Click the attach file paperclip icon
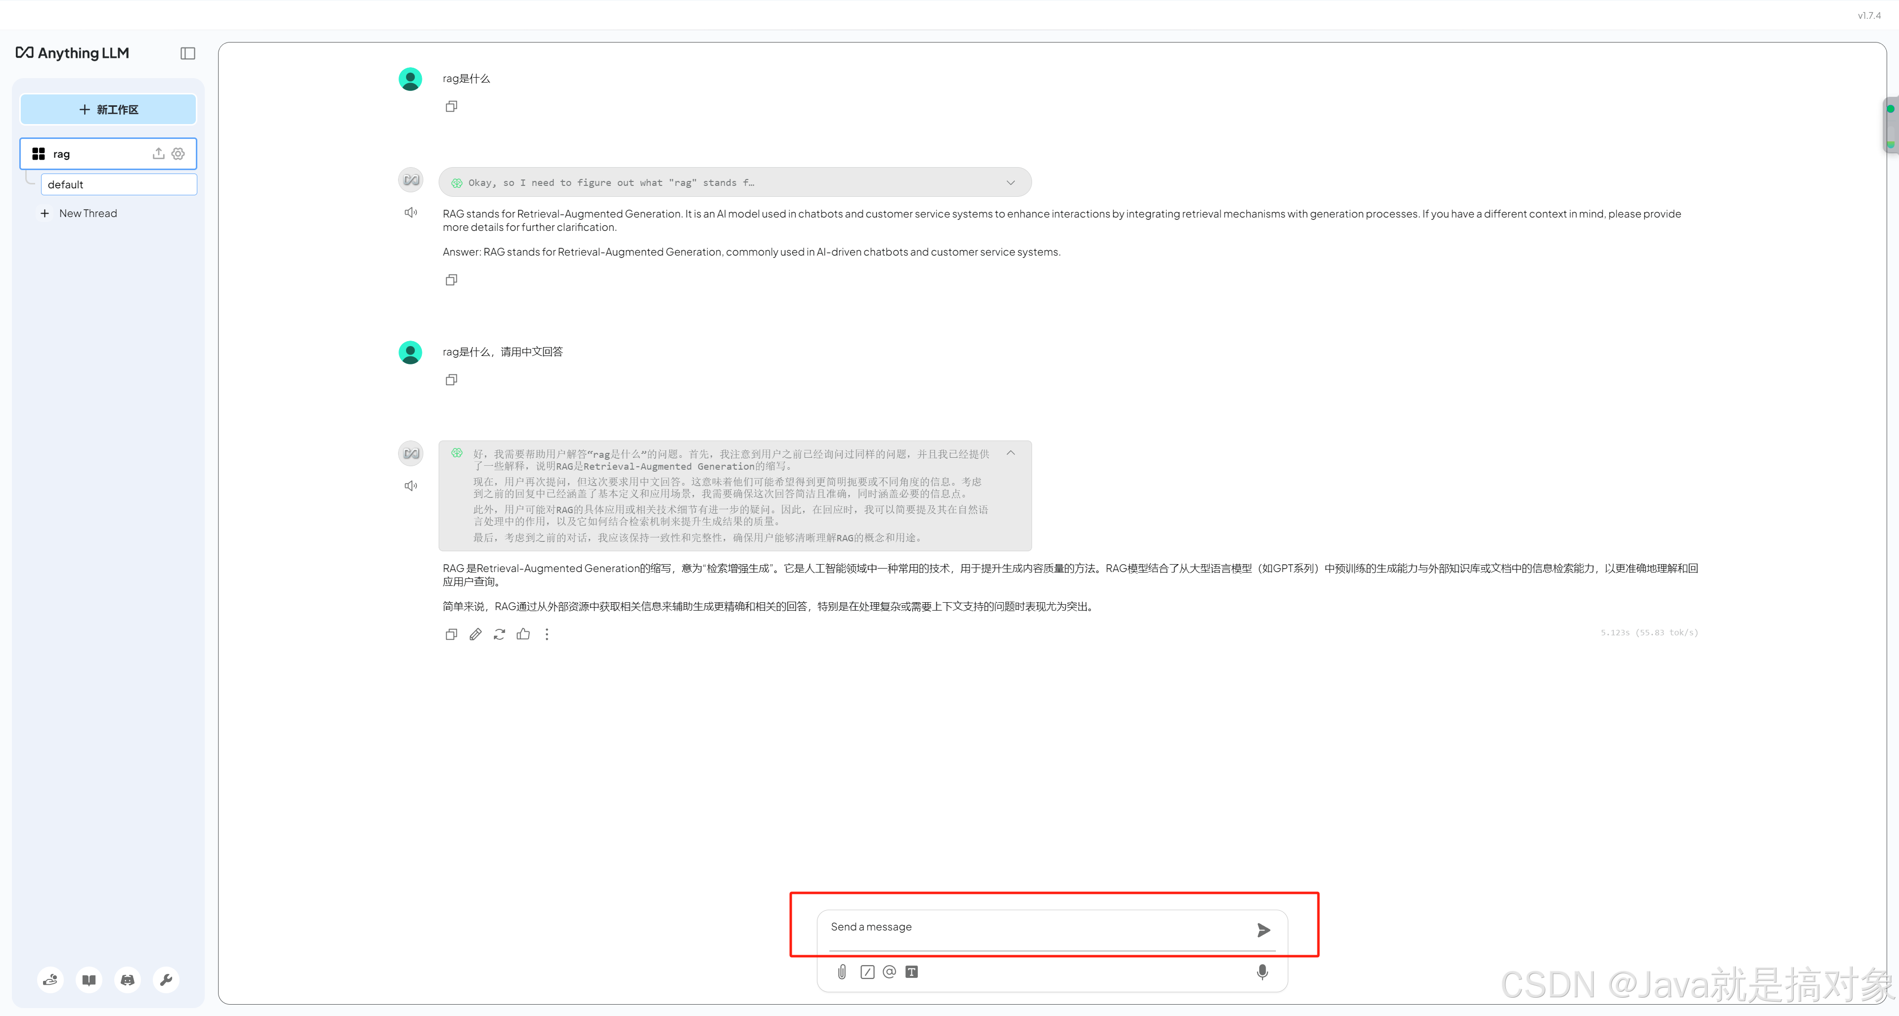The height and width of the screenshot is (1016, 1899). [x=842, y=972]
